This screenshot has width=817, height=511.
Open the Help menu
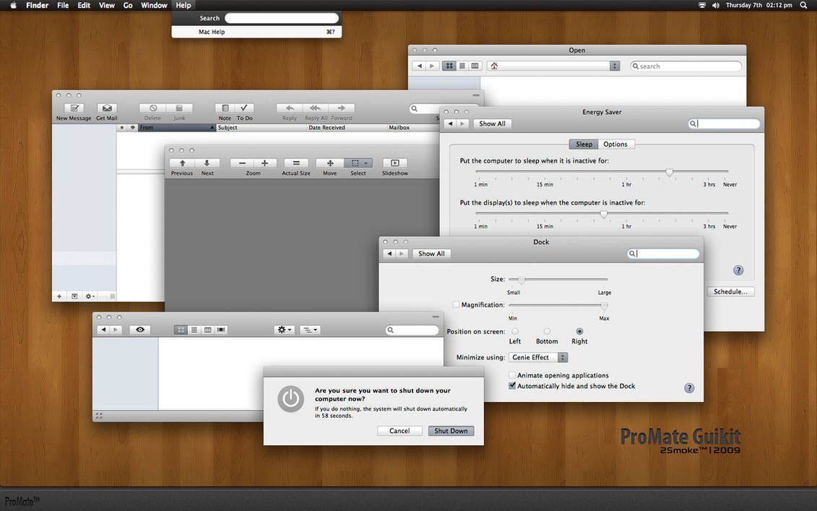tap(183, 5)
